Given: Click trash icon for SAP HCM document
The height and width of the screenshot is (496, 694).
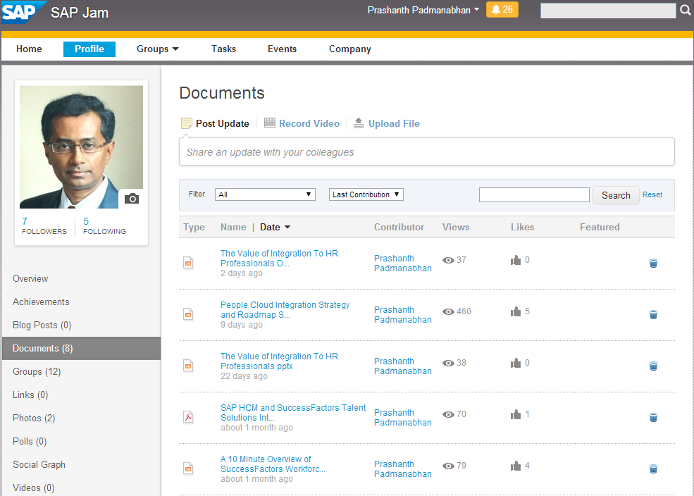Looking at the screenshot, I should pyautogui.click(x=653, y=418).
